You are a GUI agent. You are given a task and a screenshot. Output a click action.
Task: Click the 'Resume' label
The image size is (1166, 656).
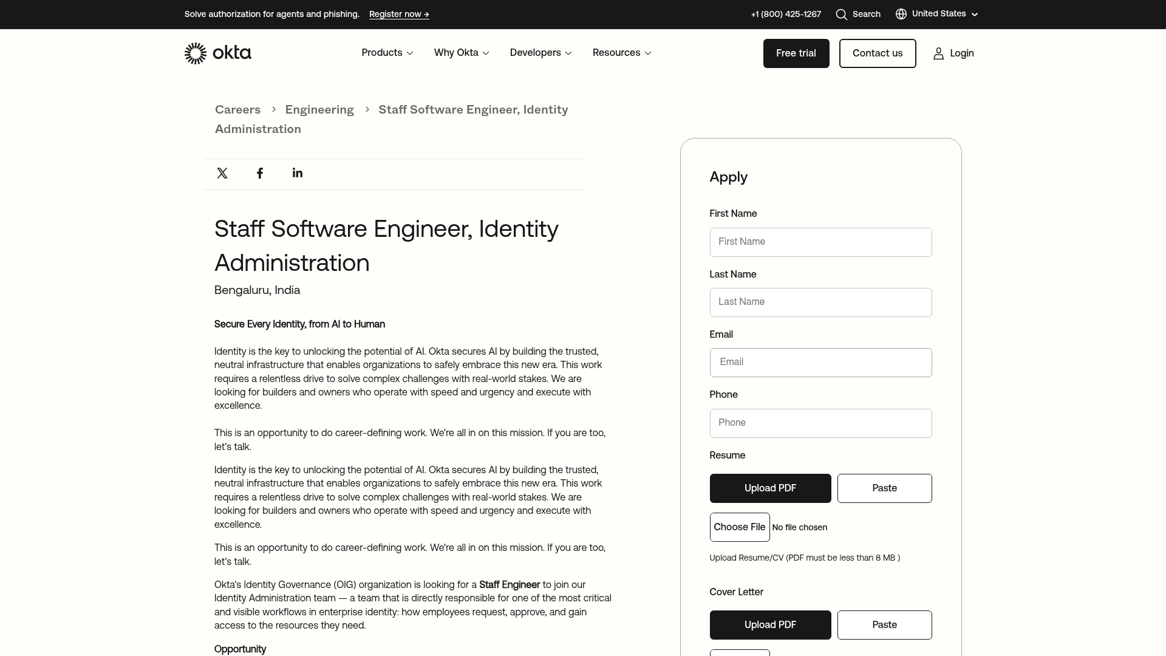727,456
